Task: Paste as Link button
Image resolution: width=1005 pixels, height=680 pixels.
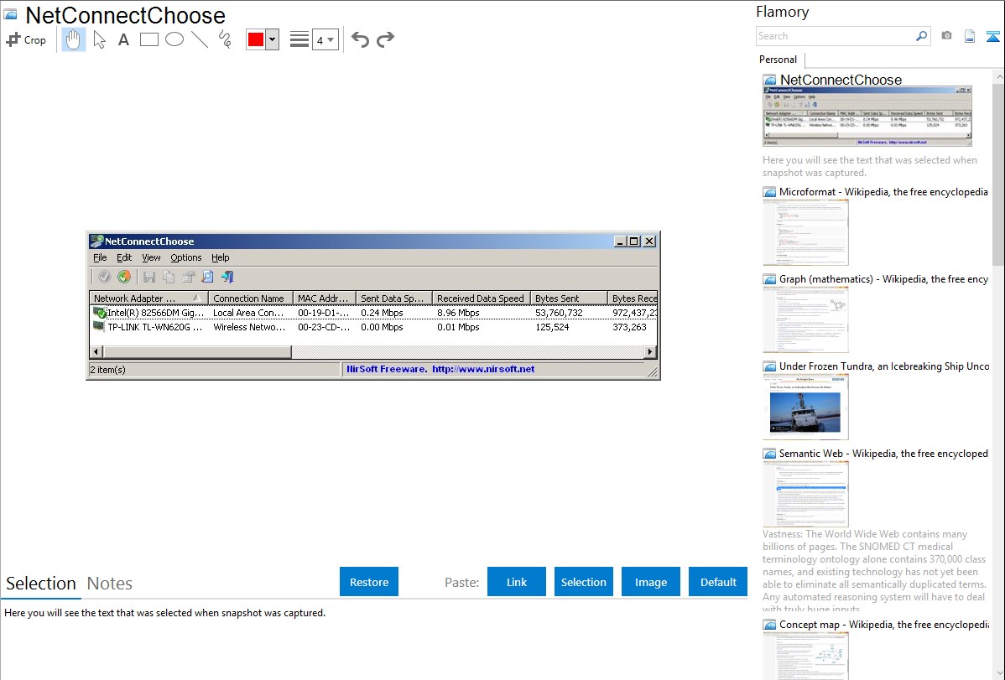Action: click(517, 582)
